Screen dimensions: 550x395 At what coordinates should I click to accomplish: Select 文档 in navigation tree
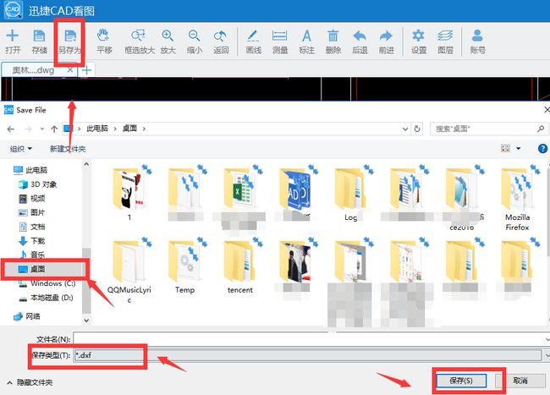pyautogui.click(x=31, y=227)
